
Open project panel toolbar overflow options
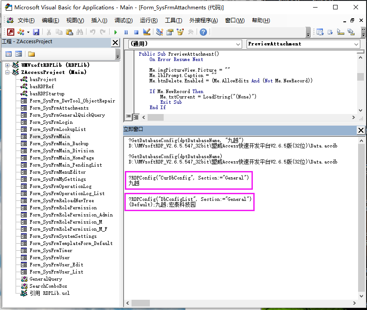pyautogui.click(x=118, y=54)
